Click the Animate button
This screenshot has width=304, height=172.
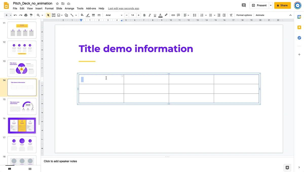[260, 15]
